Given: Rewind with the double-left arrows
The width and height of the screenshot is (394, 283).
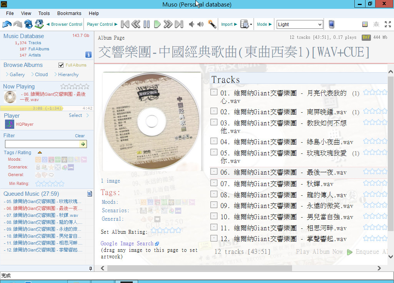Looking at the screenshot, I should coord(136,24).
